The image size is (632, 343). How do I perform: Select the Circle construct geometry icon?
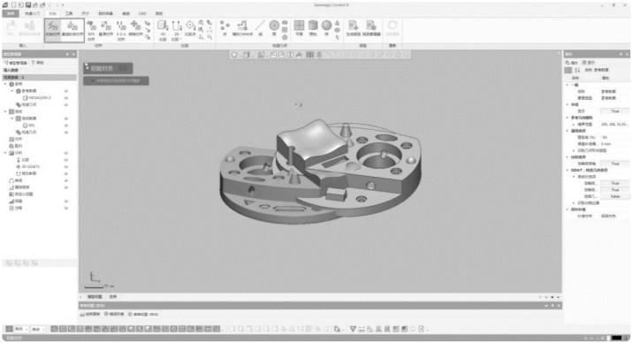(274, 28)
